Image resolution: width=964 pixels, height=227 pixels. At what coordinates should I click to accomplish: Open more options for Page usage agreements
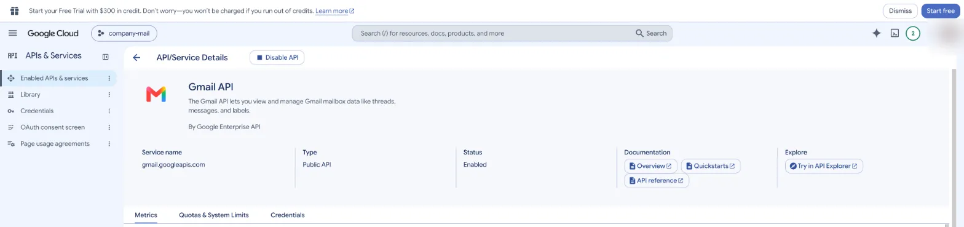109,143
